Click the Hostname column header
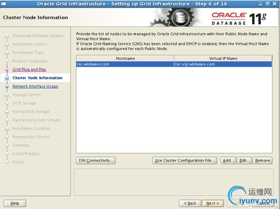280x209 pixels. (x=125, y=59)
